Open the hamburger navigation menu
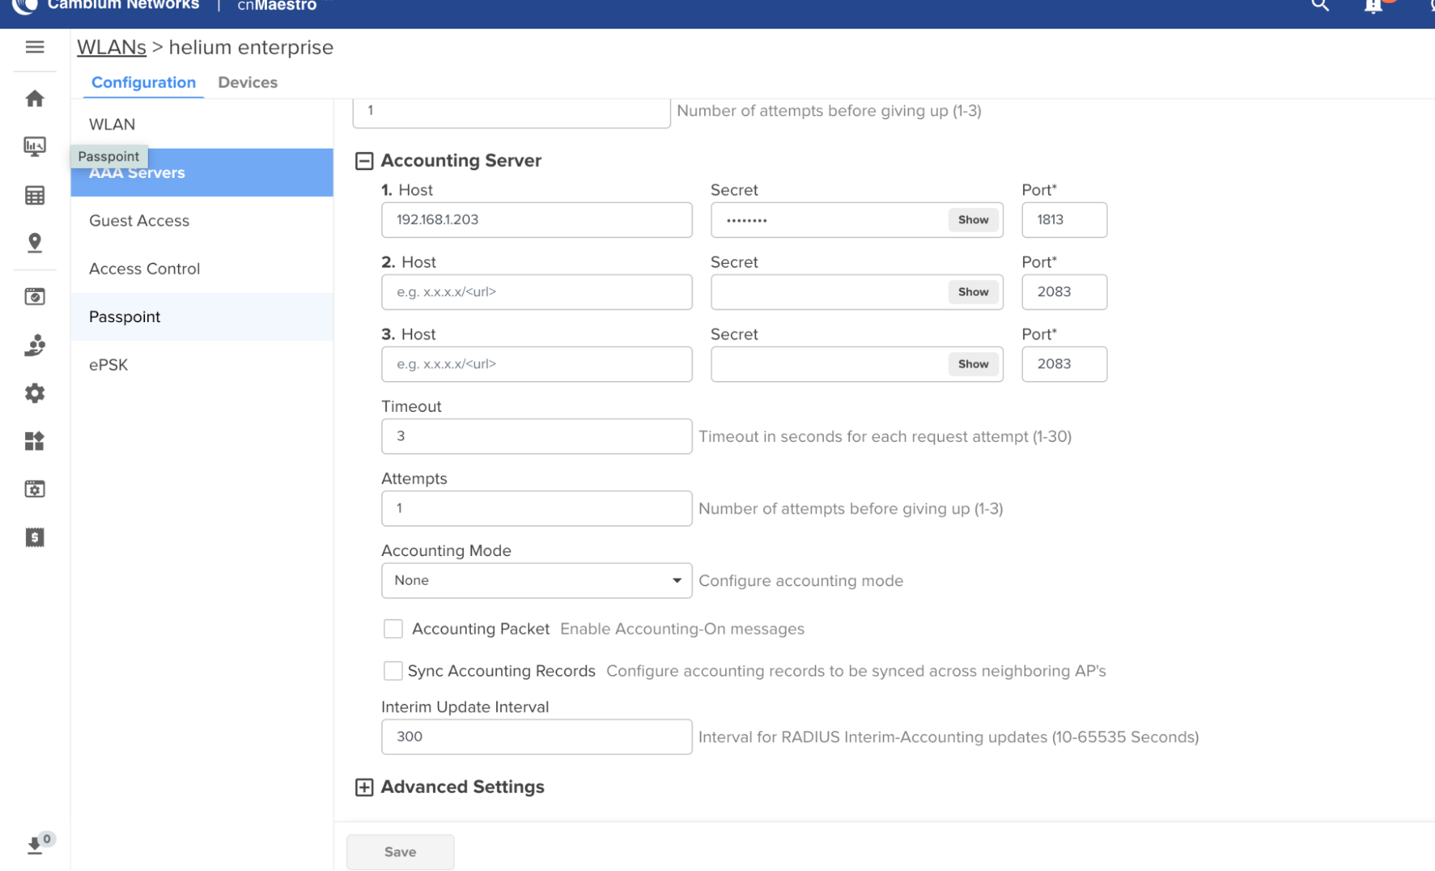This screenshot has width=1435, height=871. 34,47
